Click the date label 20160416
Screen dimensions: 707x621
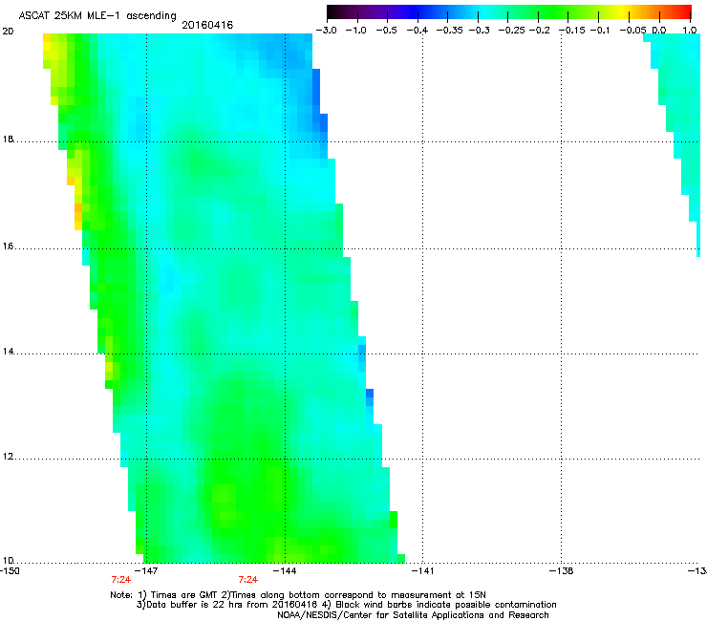[x=207, y=25]
